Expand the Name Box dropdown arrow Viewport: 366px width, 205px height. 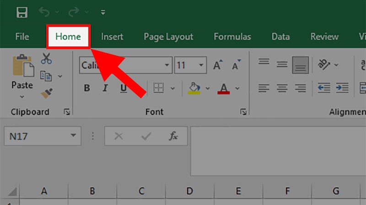73,135
